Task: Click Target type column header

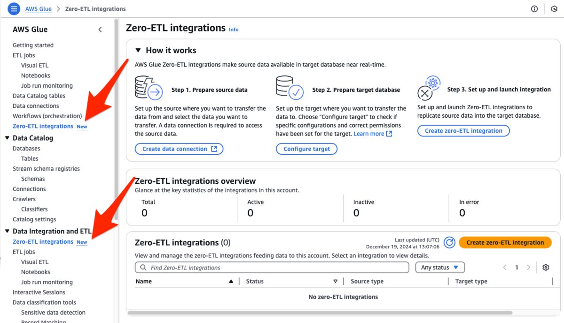Action: tap(471, 281)
